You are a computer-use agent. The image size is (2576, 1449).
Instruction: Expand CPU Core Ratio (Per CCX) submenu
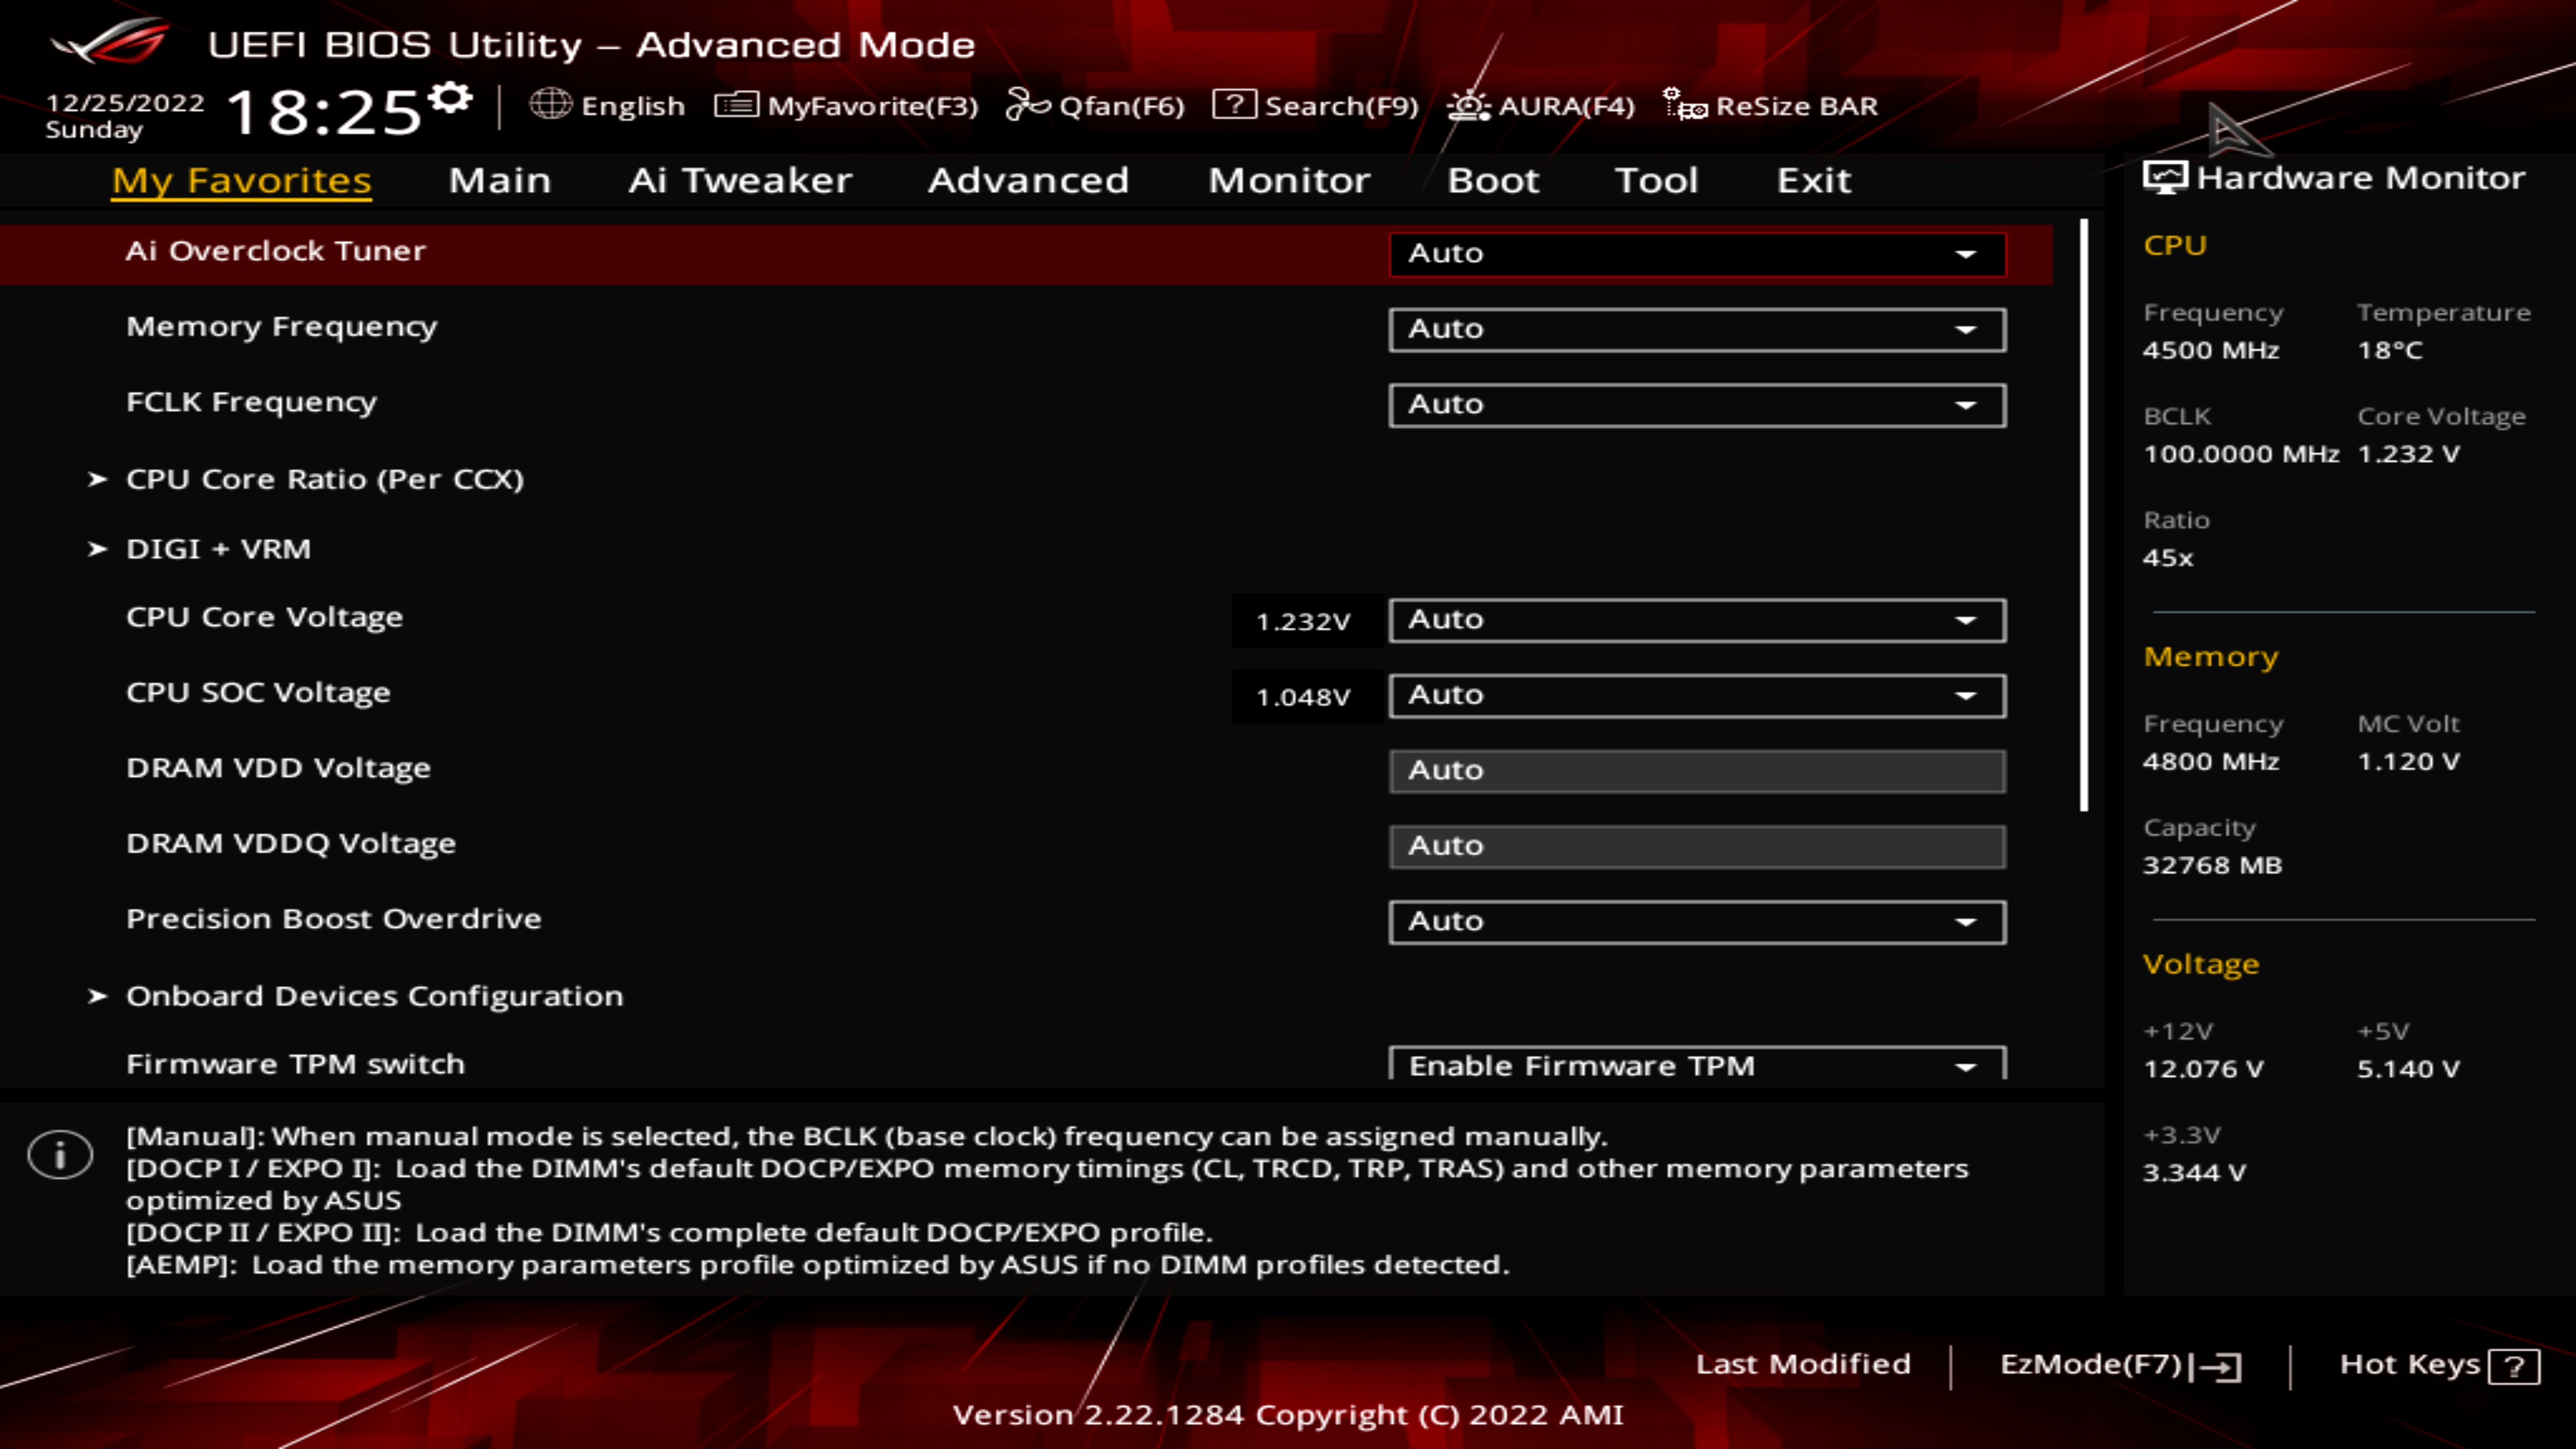point(324,479)
